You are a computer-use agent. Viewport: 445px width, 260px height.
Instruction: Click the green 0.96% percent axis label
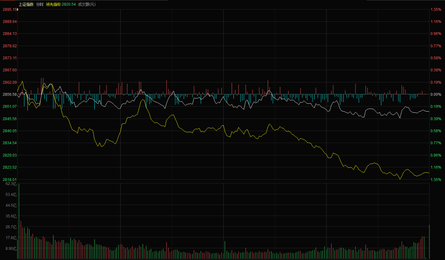[435, 155]
